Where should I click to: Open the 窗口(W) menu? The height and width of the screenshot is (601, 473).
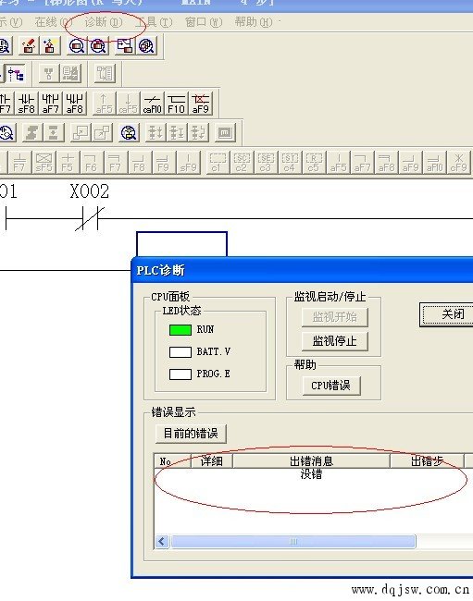[x=204, y=22]
